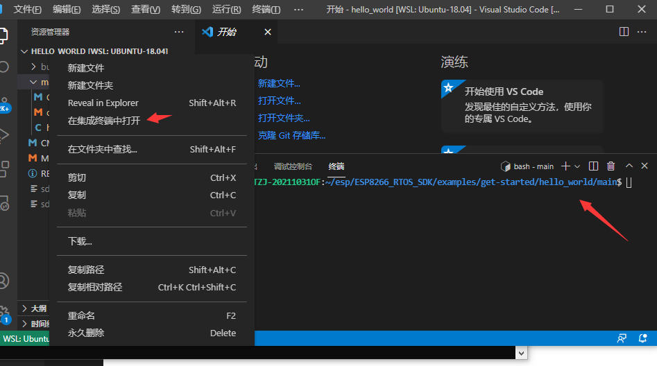
Task: Open the Remote Explorer activity icon
Action: (x=4, y=203)
